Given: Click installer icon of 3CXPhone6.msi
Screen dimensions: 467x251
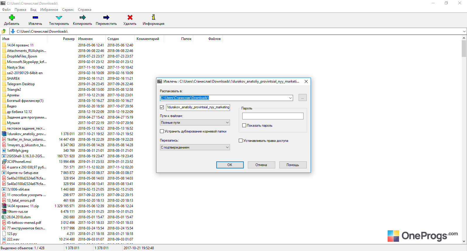Looking at the screenshot, I should [x=4, y=162].
